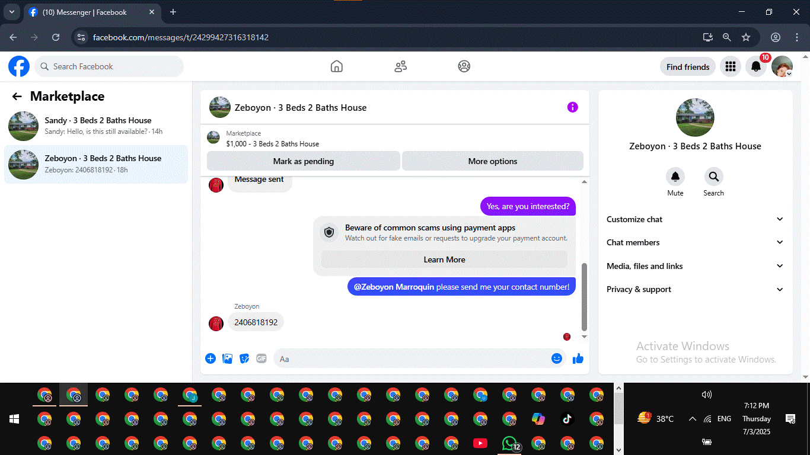Open Chrome zoom magnifier icon in address bar

pos(727,37)
